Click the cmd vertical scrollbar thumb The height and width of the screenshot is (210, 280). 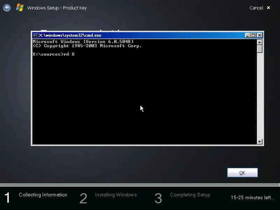(x=259, y=49)
